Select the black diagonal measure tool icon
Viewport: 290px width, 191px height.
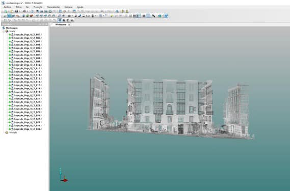153,16
